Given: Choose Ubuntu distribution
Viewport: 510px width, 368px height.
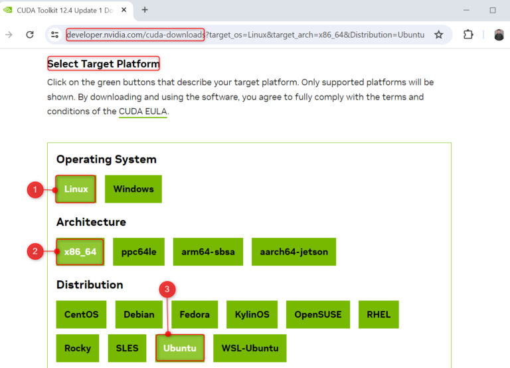Looking at the screenshot, I should (180, 348).
